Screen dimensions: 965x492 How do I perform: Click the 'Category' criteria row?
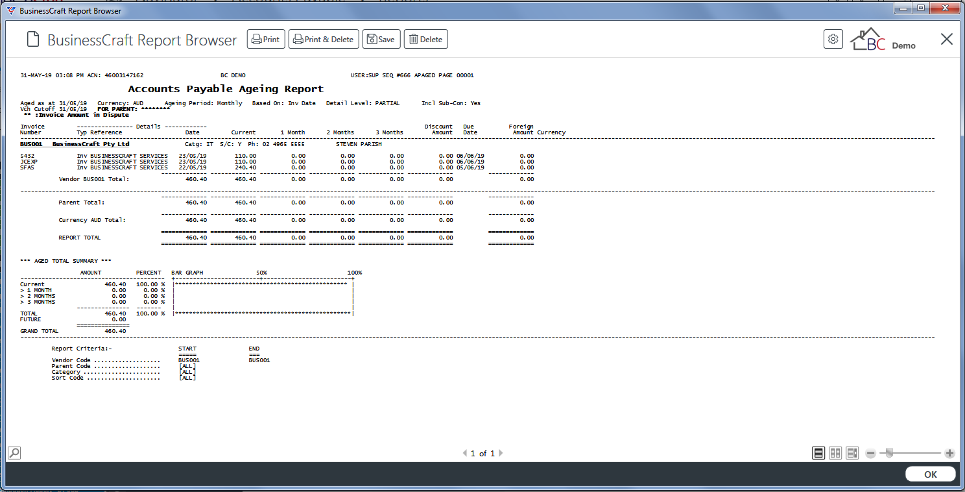[124, 372]
